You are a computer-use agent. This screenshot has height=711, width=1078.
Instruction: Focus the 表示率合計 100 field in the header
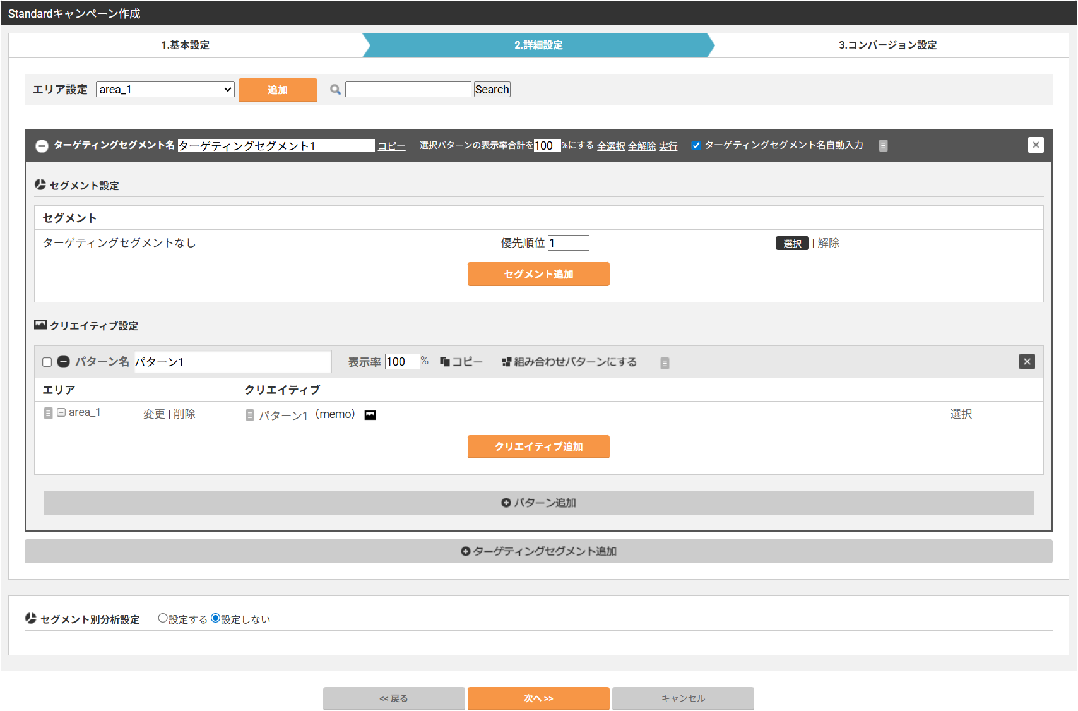click(547, 146)
